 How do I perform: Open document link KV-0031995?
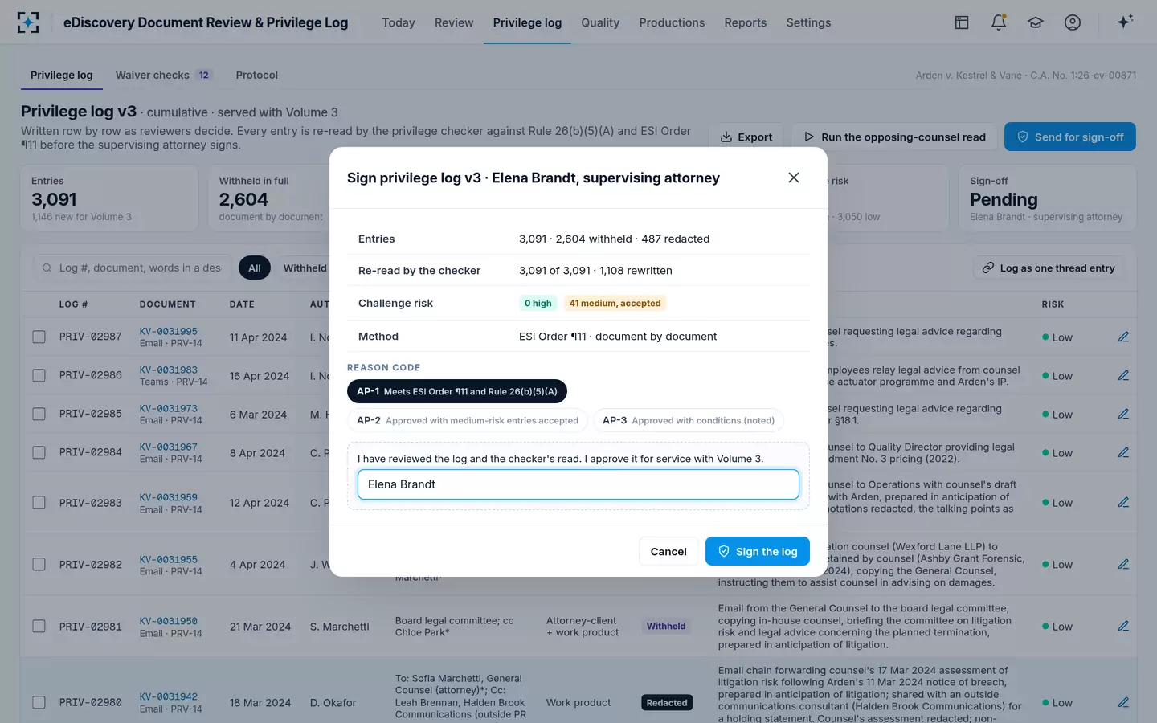click(x=169, y=331)
